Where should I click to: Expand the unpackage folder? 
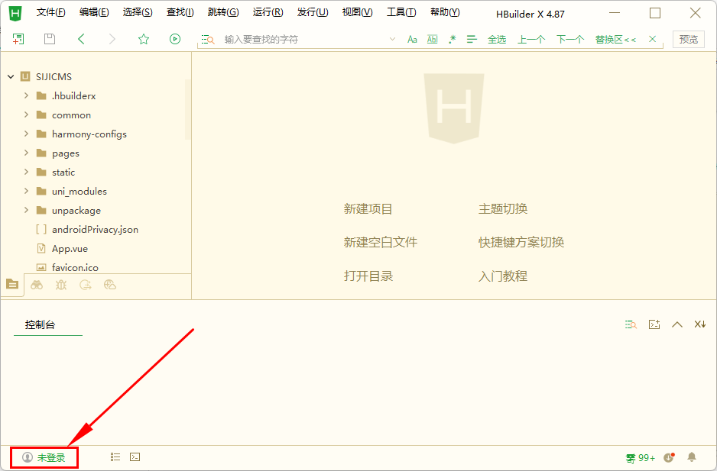(x=26, y=210)
